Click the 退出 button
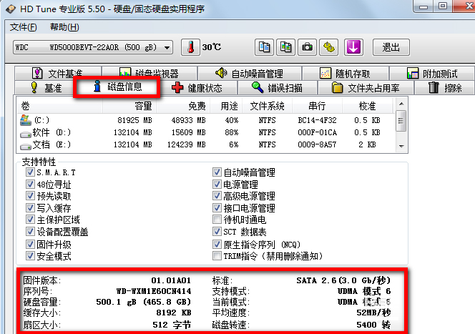The image size is (475, 334). tap(391, 47)
